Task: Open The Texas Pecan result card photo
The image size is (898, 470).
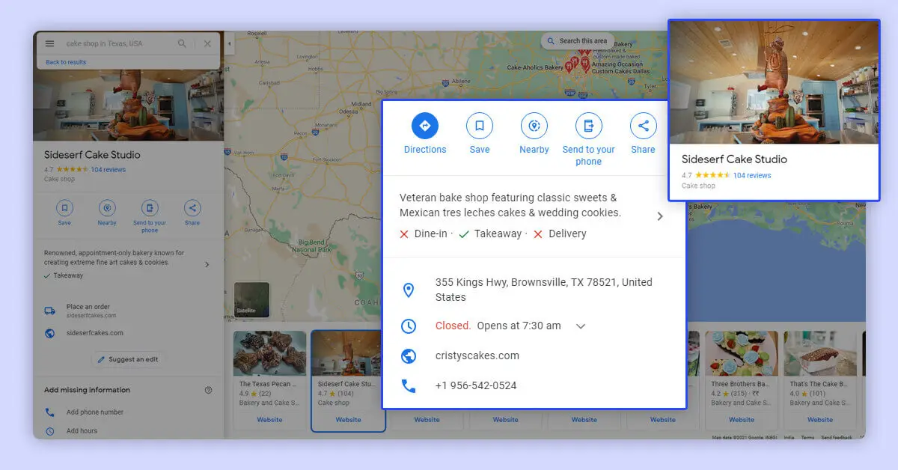Action: click(x=269, y=353)
